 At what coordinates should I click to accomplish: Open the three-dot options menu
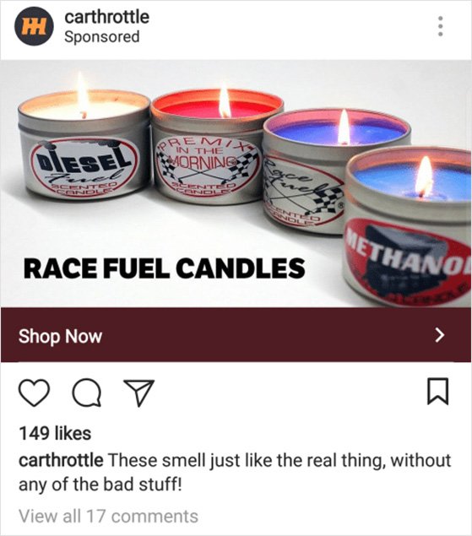click(441, 26)
